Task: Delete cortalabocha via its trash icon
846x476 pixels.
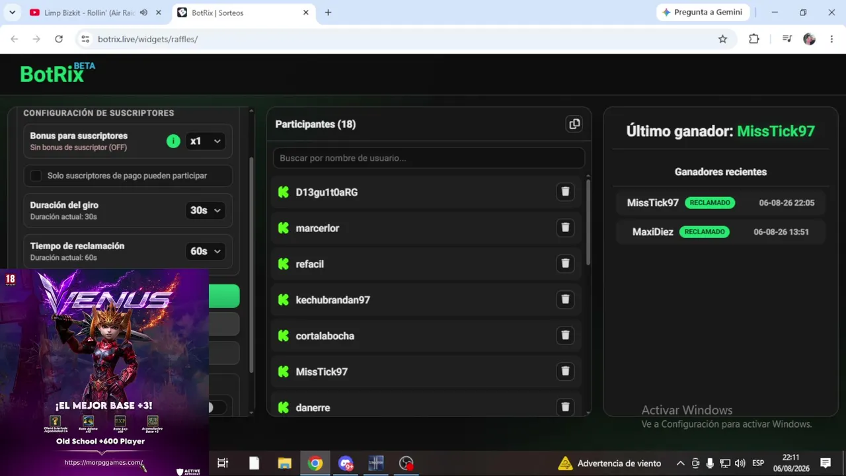Action: [x=565, y=335]
